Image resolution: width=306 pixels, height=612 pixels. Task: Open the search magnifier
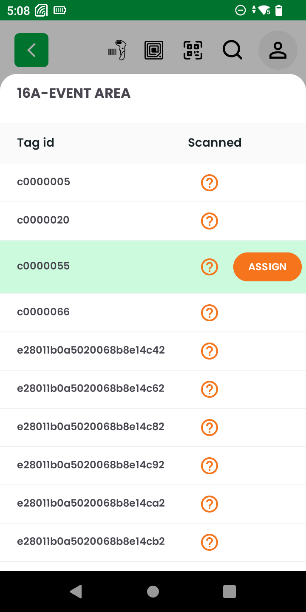pyautogui.click(x=232, y=50)
